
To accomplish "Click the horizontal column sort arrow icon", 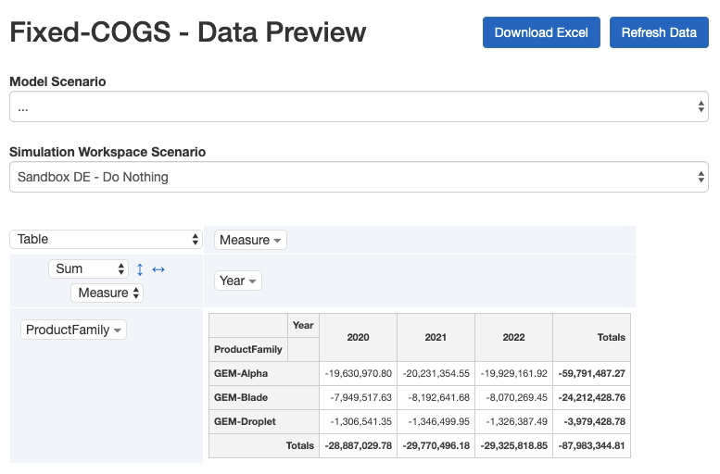I will click(158, 269).
